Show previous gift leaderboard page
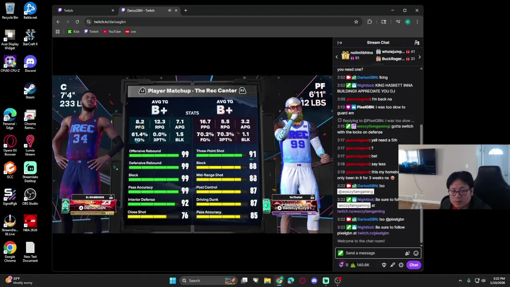 (x=337, y=57)
